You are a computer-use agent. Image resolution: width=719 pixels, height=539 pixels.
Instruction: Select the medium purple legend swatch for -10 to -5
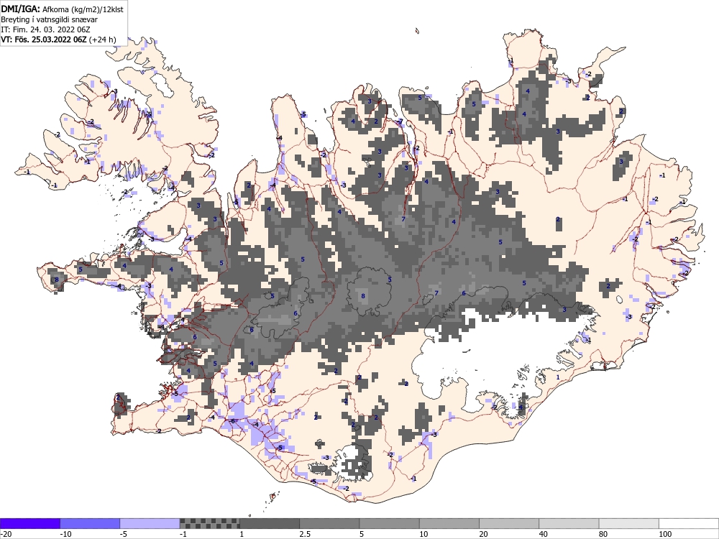(x=90, y=523)
